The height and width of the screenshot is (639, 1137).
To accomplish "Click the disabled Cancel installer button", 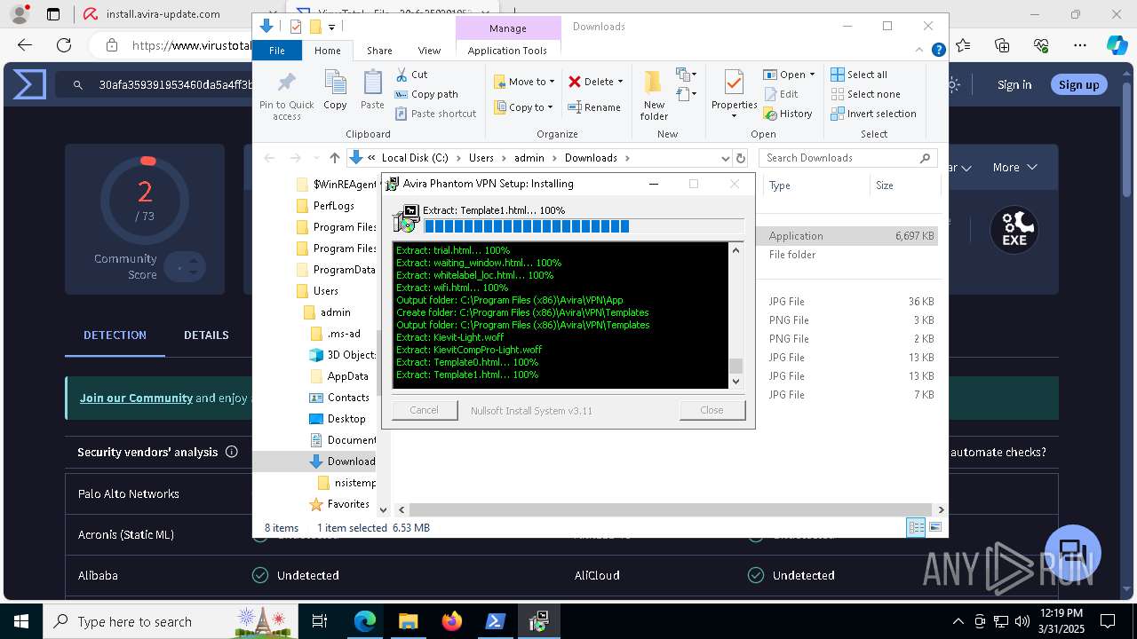I will click(424, 410).
